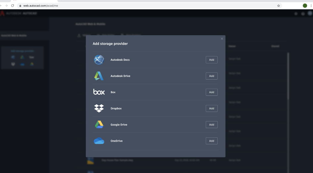The height and width of the screenshot is (173, 313).
Task: Click the OneDrive cloud icon
Action: pyautogui.click(x=99, y=141)
